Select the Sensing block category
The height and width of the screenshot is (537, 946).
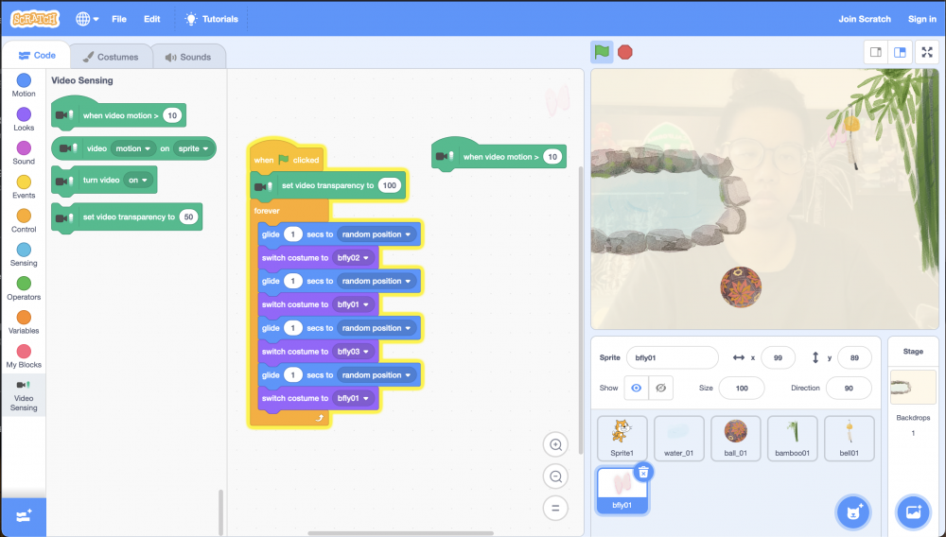click(x=24, y=254)
